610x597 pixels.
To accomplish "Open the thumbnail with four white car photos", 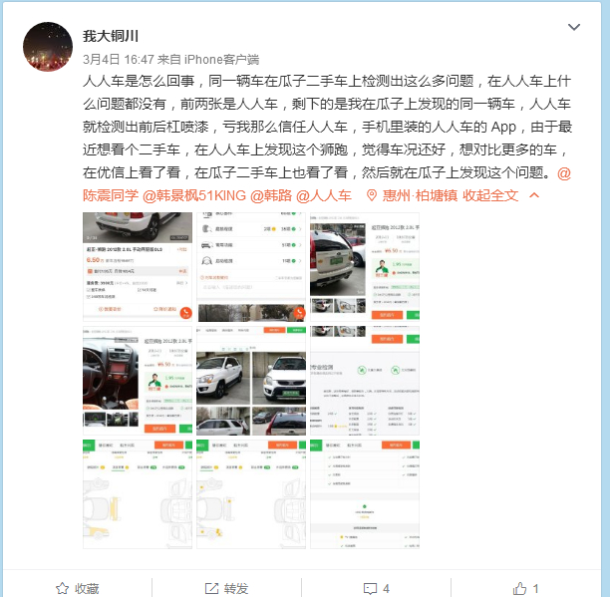I will pyautogui.click(x=251, y=381).
